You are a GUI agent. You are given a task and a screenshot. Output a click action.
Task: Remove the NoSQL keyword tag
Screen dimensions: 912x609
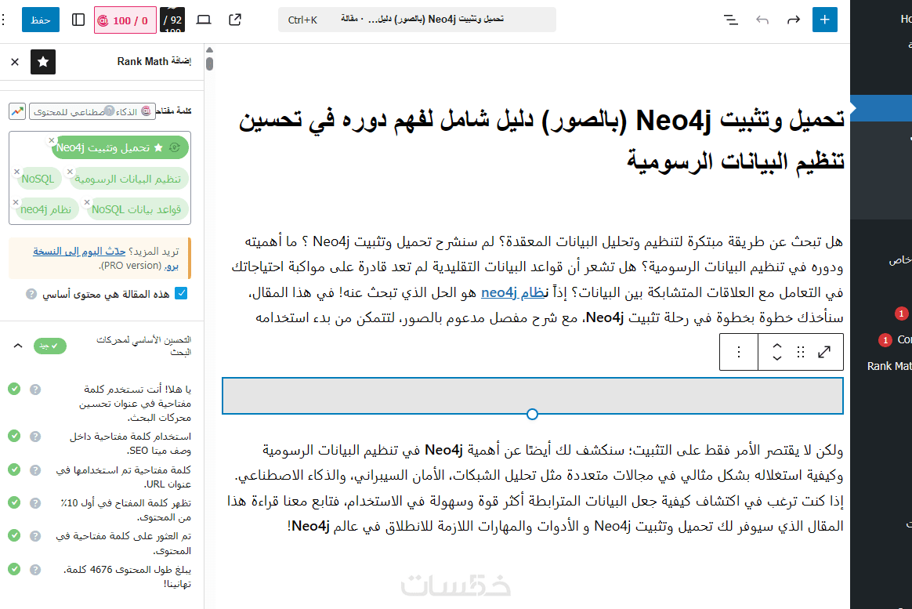17,172
